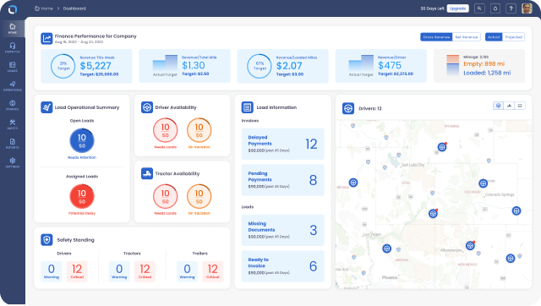Viewport: 541px width, 306px height.
Task: Click the Upgrade button
Action: coord(458,8)
